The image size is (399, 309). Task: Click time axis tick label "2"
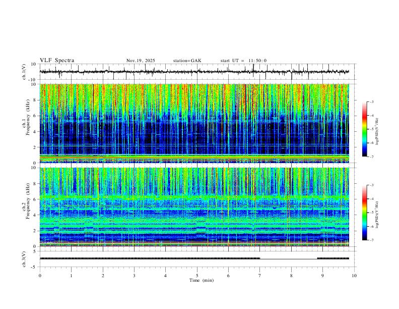point(103,276)
